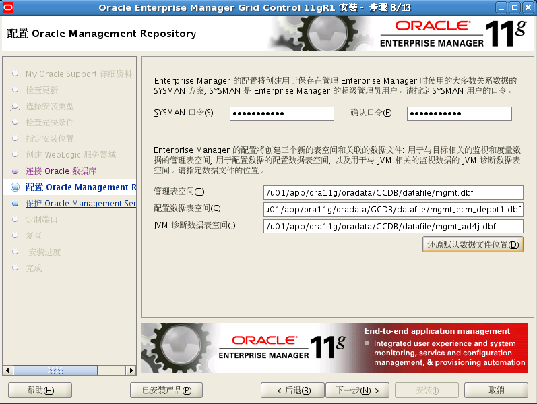Go back with the 后退(B) button
Screen dimensions: 537x404
pos(292,391)
